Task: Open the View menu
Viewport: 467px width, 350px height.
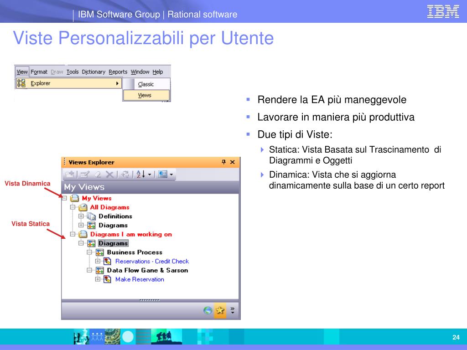Action: 22,72
